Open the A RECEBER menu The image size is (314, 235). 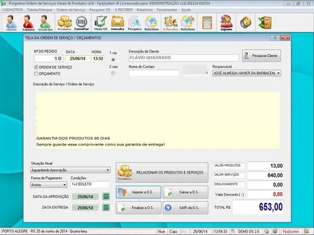124,10
